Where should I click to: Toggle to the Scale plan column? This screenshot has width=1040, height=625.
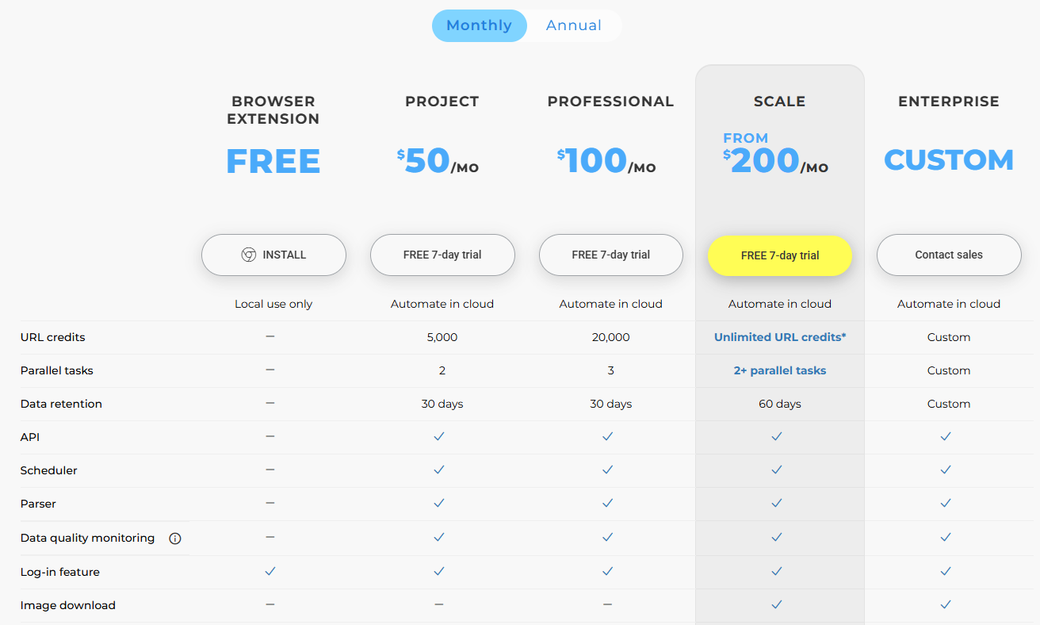(x=779, y=101)
